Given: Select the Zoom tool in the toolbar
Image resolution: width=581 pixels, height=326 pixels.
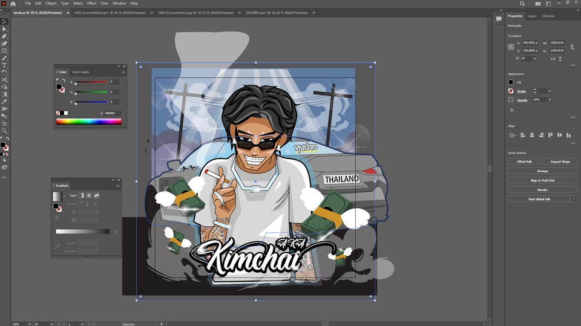Looking at the screenshot, I should click(x=4, y=131).
